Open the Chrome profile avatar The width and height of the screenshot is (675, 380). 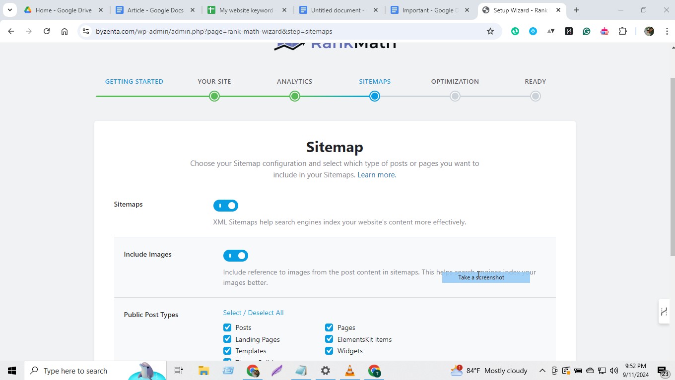coord(649,31)
